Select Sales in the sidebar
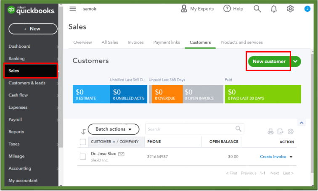 coord(31,71)
